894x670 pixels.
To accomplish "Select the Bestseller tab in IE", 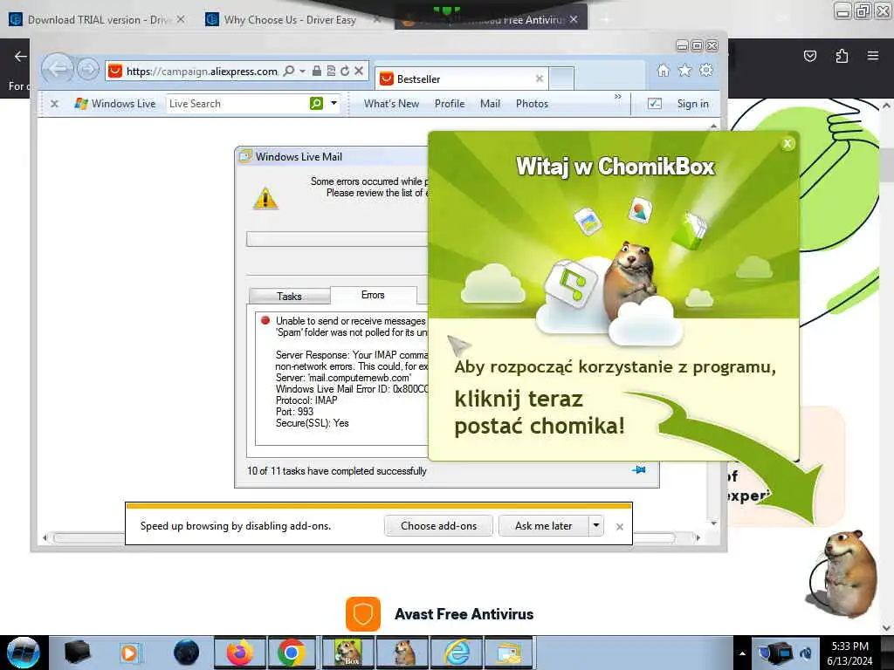I will 462,79.
